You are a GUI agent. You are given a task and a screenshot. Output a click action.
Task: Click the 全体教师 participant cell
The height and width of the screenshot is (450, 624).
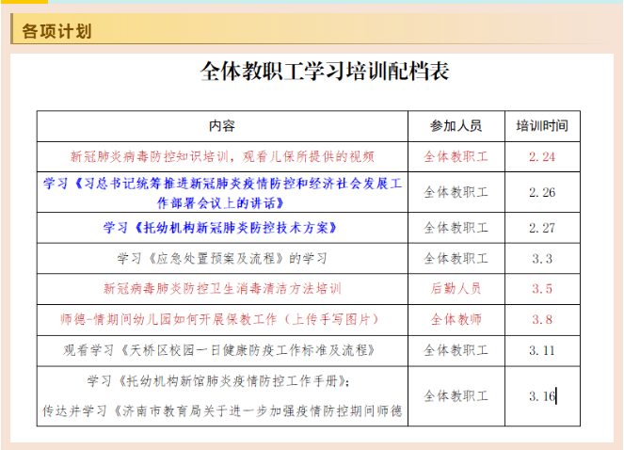456,319
